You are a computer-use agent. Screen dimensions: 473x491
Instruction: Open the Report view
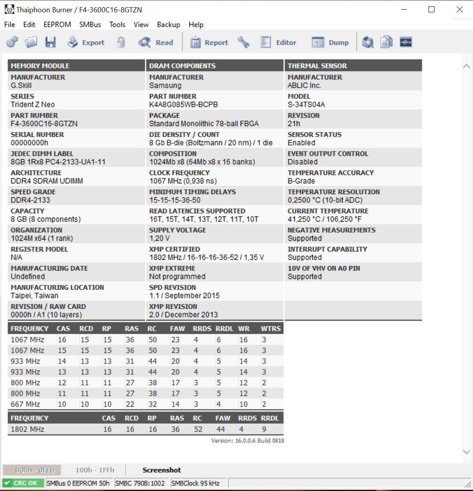tap(209, 42)
